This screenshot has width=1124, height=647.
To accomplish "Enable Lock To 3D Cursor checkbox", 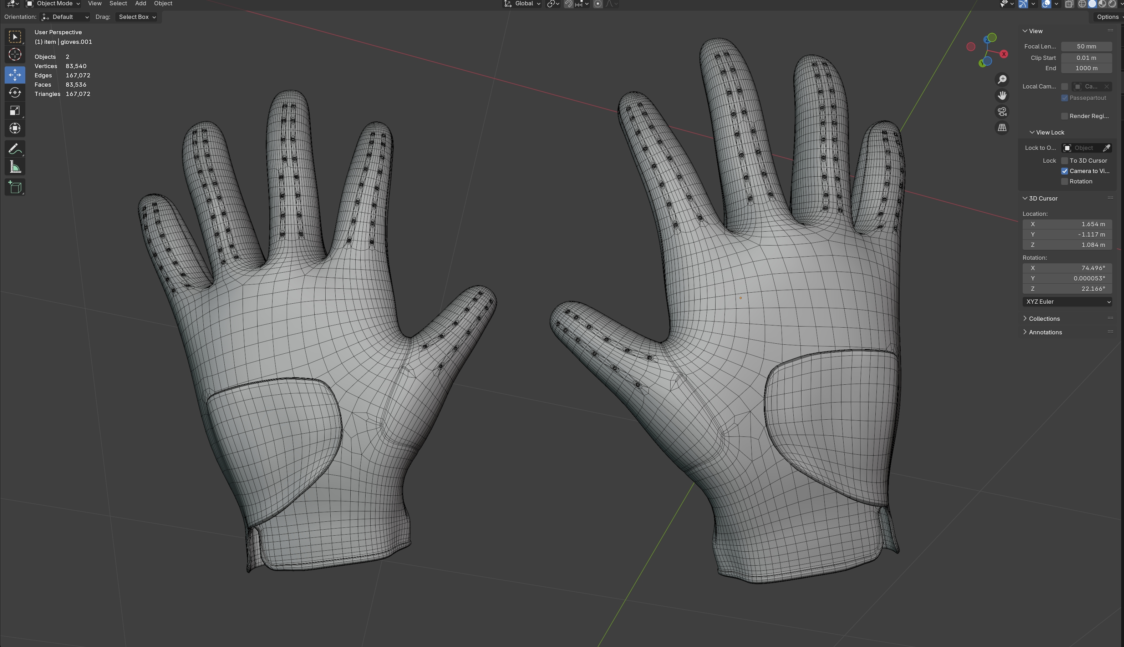I will pyautogui.click(x=1064, y=161).
